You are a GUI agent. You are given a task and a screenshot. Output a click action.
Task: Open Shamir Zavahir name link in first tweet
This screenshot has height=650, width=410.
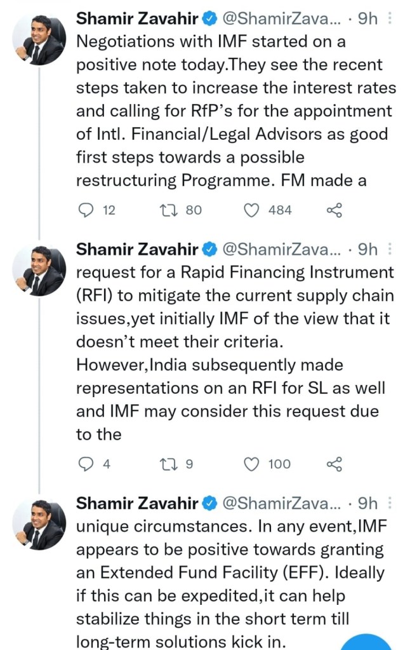[x=137, y=18]
